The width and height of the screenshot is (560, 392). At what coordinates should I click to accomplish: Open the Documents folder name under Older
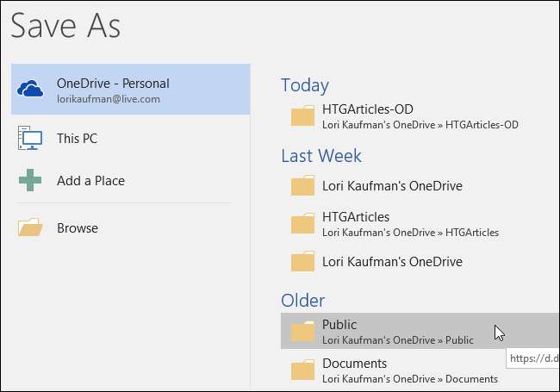coord(354,364)
